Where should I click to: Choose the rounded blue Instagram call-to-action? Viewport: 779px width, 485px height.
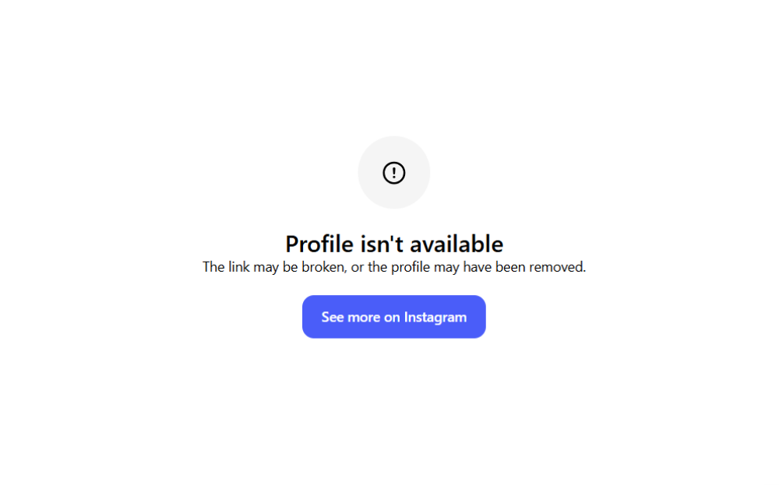(394, 317)
